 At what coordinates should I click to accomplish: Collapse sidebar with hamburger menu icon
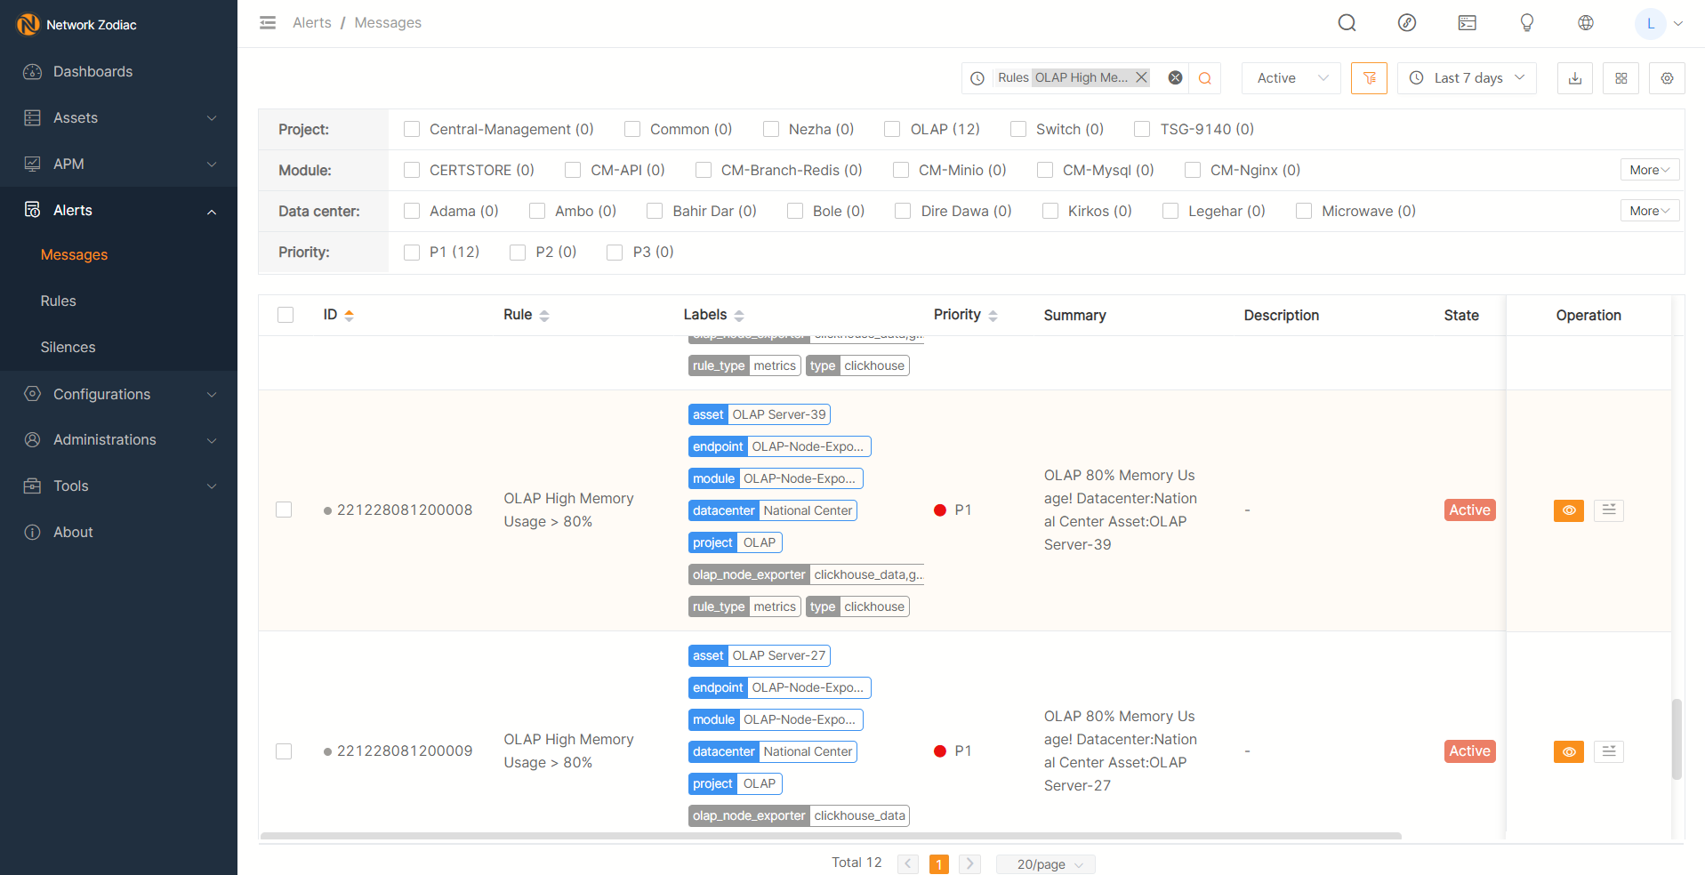coord(268,23)
